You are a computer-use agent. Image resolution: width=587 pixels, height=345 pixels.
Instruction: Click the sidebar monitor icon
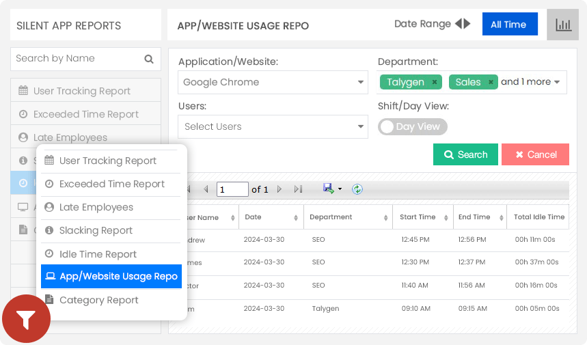[23, 207]
